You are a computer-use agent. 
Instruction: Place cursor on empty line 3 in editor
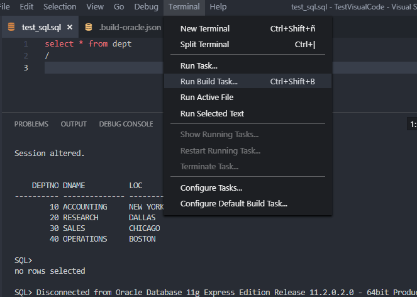(101, 68)
